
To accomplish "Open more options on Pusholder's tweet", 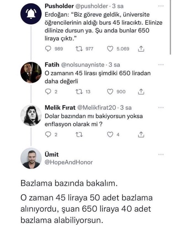I will 160,6.
